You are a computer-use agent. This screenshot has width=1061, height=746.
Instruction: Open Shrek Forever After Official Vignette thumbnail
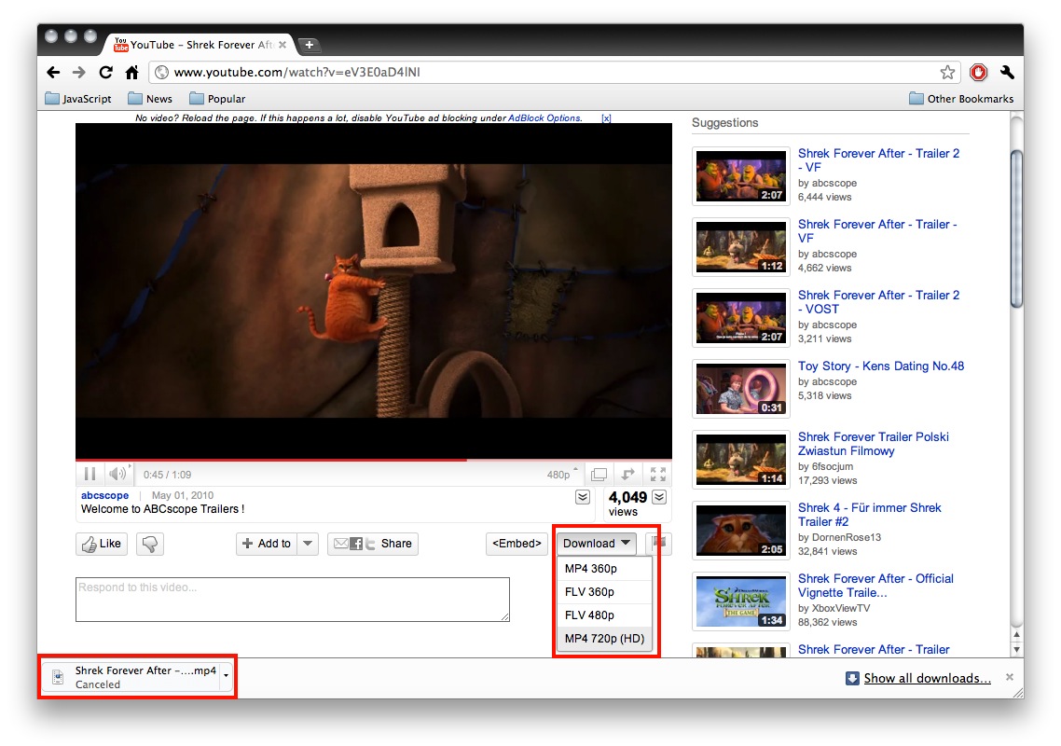coord(741,601)
